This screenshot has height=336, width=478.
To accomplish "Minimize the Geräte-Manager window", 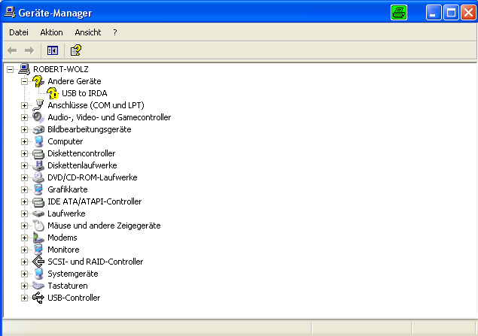I will point(433,13).
